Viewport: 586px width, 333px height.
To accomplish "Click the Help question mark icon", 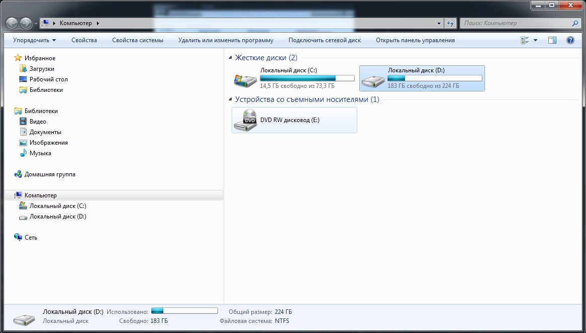I will (x=570, y=40).
